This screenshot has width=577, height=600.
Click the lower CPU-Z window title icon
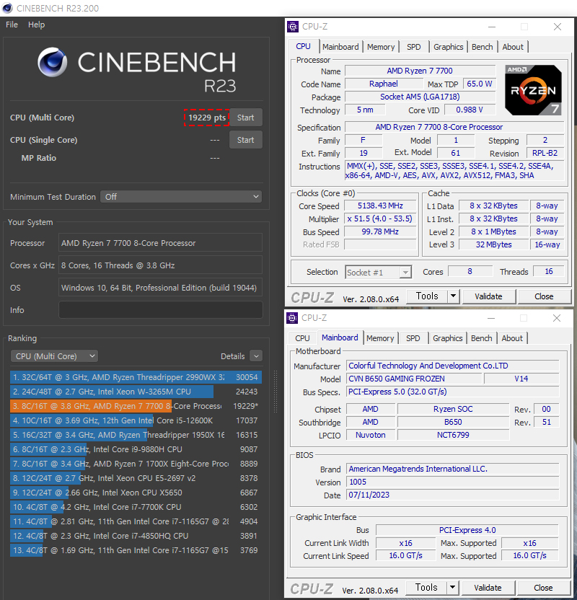(292, 317)
